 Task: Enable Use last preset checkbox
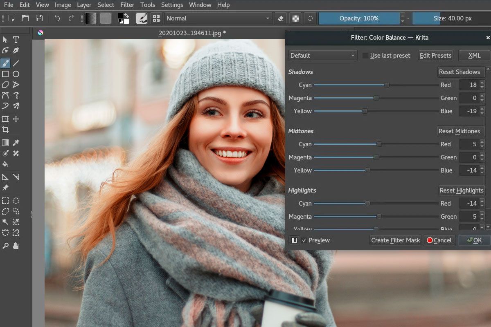[365, 56]
